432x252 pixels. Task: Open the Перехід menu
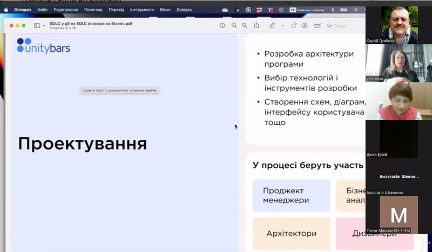116,10
